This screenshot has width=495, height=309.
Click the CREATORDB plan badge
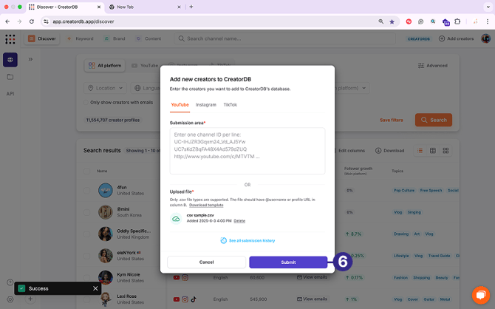pyautogui.click(x=419, y=39)
